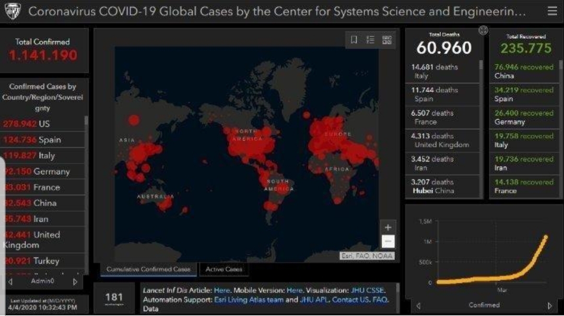Select the Cumulative Confirmed Cases tab
The image size is (564, 316).
click(x=148, y=270)
